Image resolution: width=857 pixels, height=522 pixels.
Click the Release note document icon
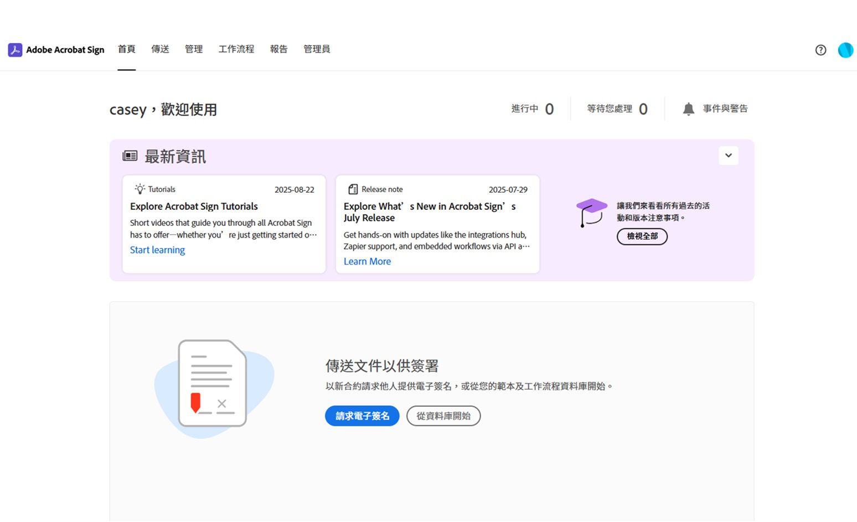click(353, 189)
